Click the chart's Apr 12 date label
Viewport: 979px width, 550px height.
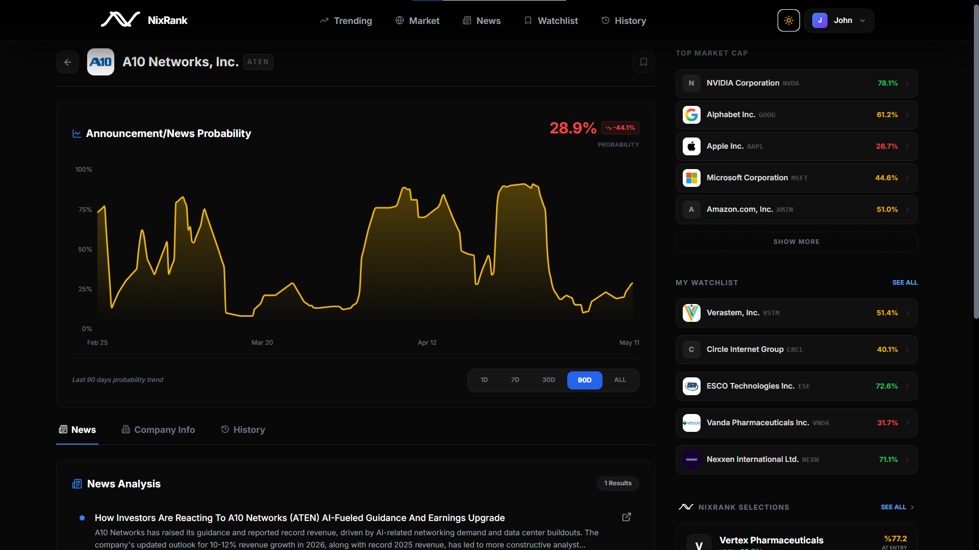[x=427, y=343]
